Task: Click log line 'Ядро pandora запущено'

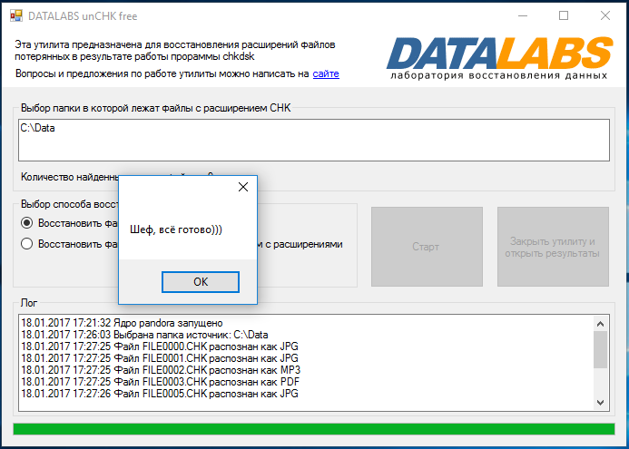Action: [x=122, y=323]
